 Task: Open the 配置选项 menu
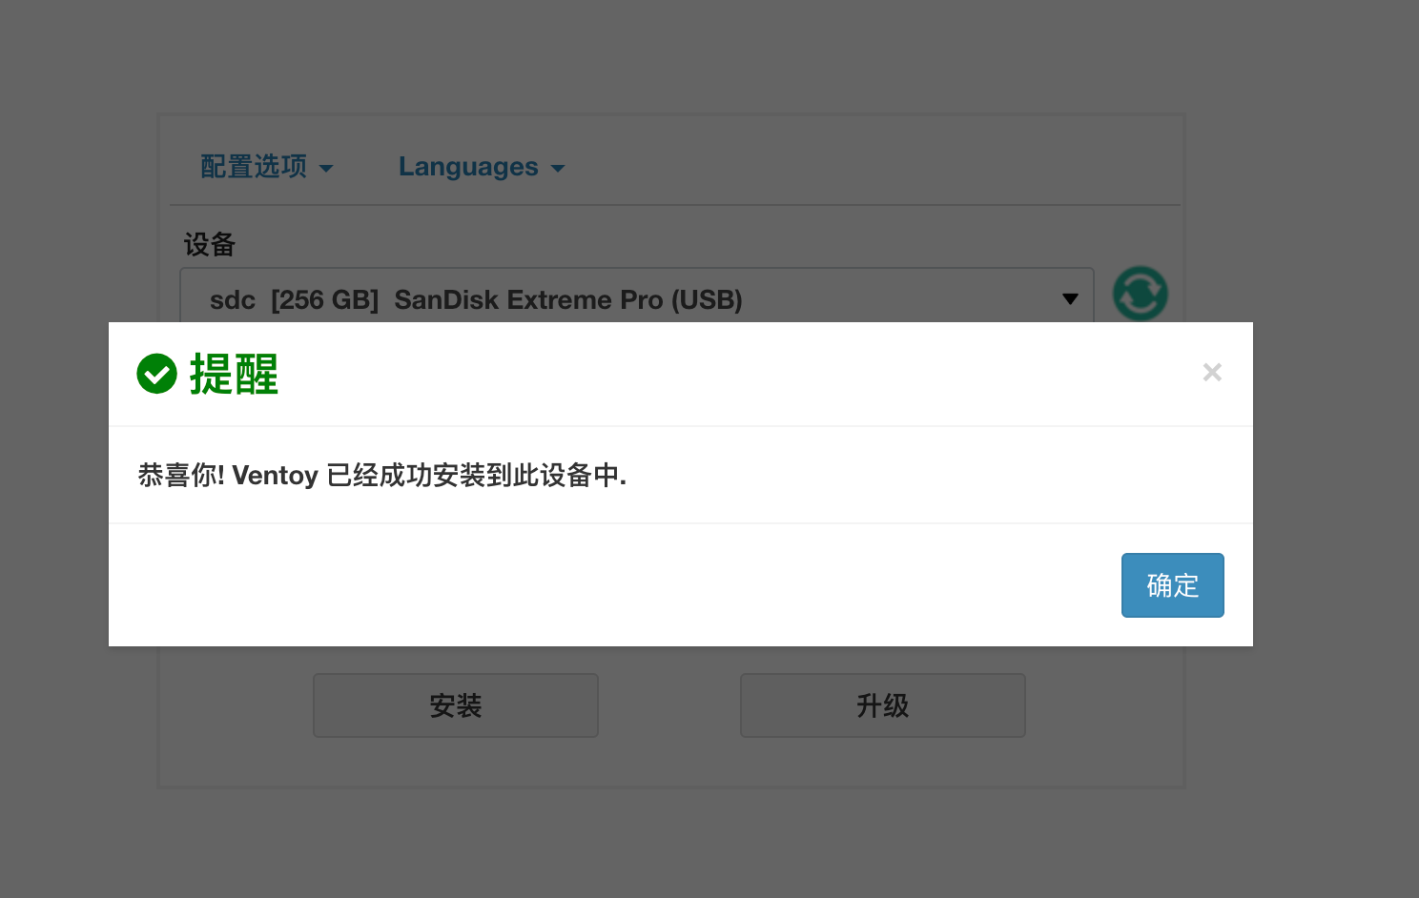click(267, 167)
